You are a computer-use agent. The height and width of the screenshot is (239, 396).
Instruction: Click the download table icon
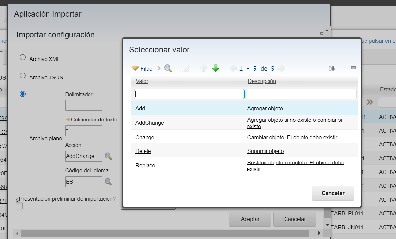pos(332,68)
